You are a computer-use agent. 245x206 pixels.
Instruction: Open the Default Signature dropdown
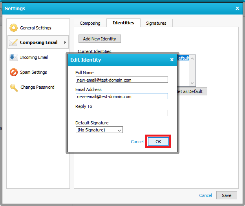click(99, 130)
